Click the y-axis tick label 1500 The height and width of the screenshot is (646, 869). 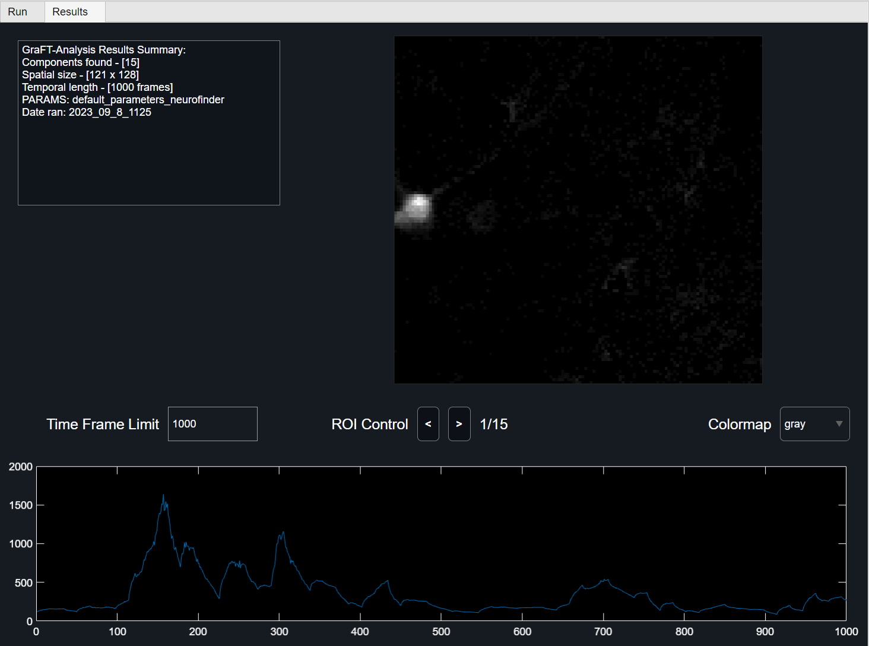[x=21, y=505]
